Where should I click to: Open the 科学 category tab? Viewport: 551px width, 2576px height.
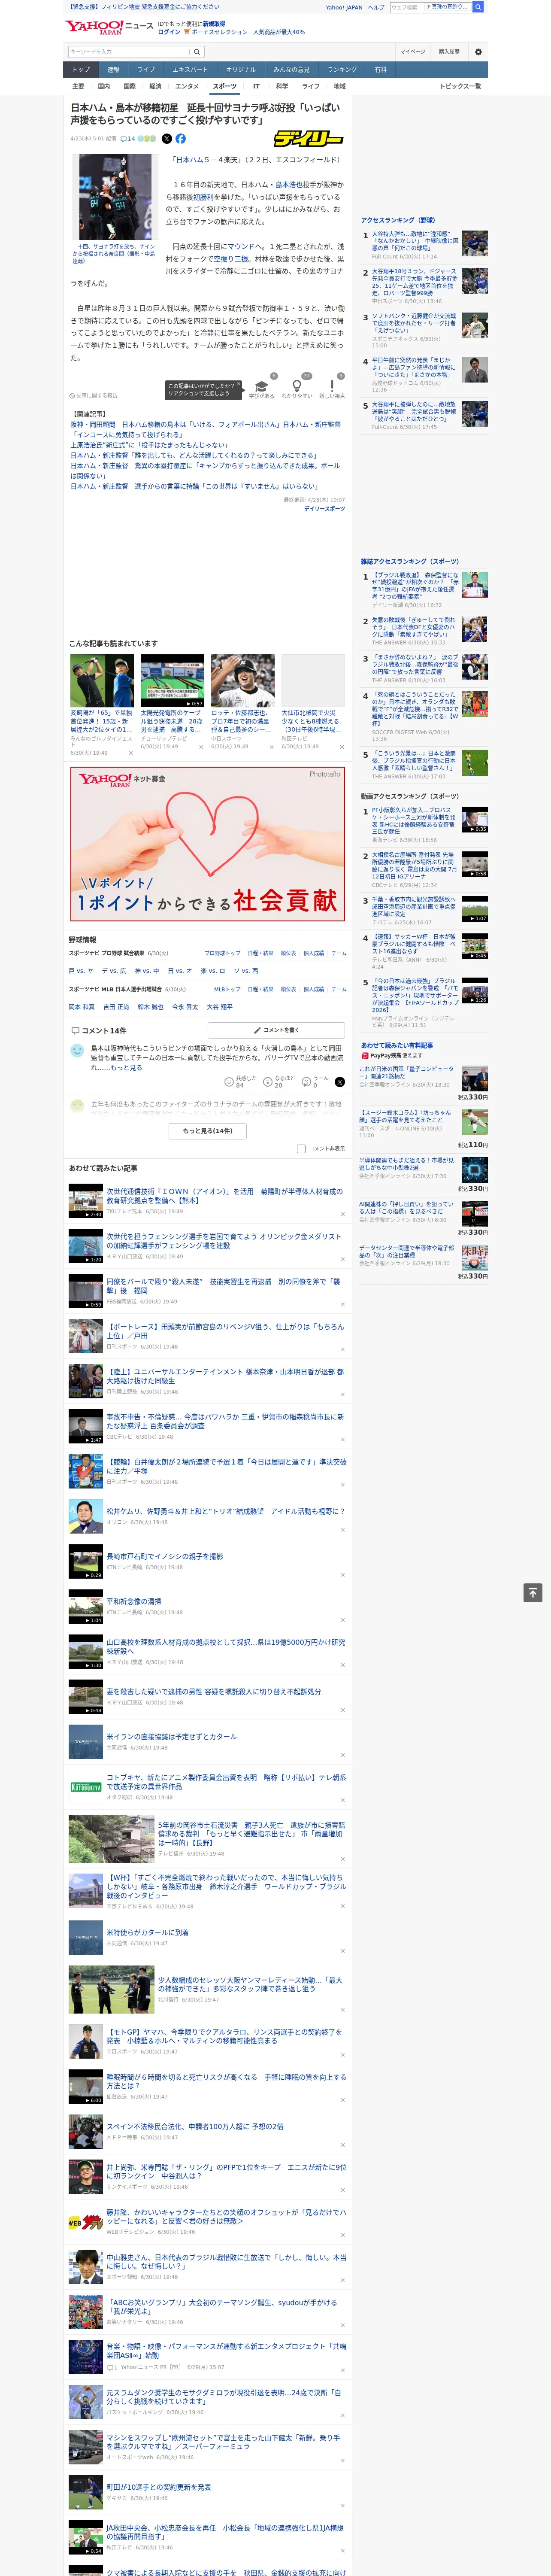tap(282, 86)
